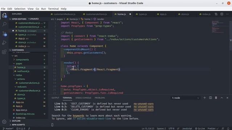This screenshot has height=130, width=232.
Task: Click the UTF-8 encoding indicator
Action: click(171, 129)
